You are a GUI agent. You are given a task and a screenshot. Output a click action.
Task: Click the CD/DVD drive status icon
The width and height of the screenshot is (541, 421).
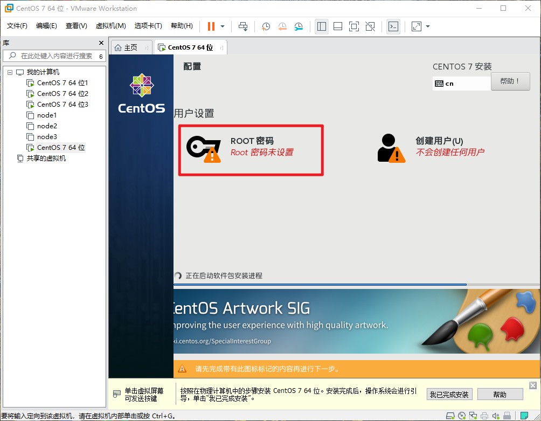point(462,416)
